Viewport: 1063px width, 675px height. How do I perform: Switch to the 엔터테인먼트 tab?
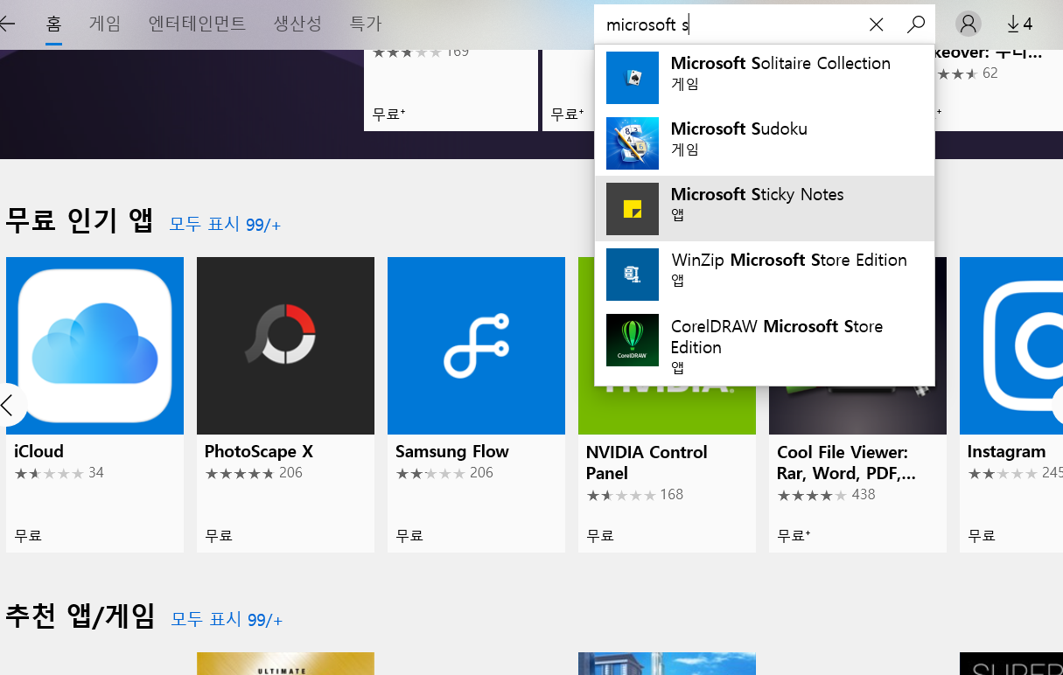(197, 24)
